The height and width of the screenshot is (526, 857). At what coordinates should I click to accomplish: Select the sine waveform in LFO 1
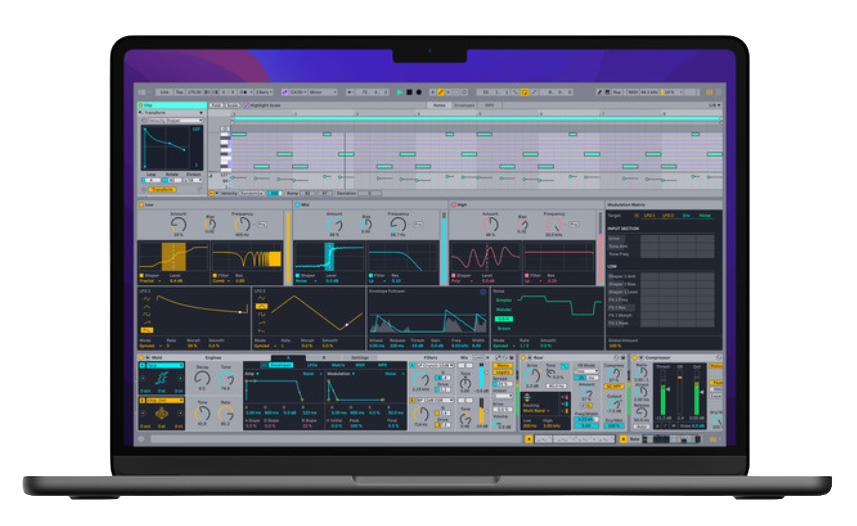tap(147, 298)
